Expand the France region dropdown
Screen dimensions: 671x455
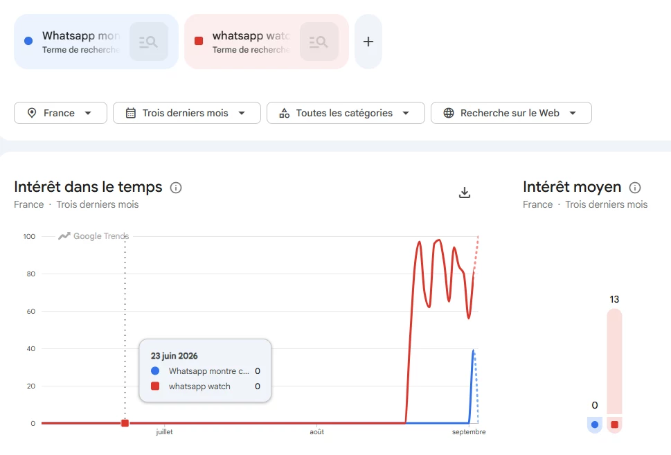[x=60, y=113]
